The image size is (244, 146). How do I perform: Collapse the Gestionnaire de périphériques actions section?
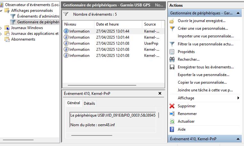(238, 13)
